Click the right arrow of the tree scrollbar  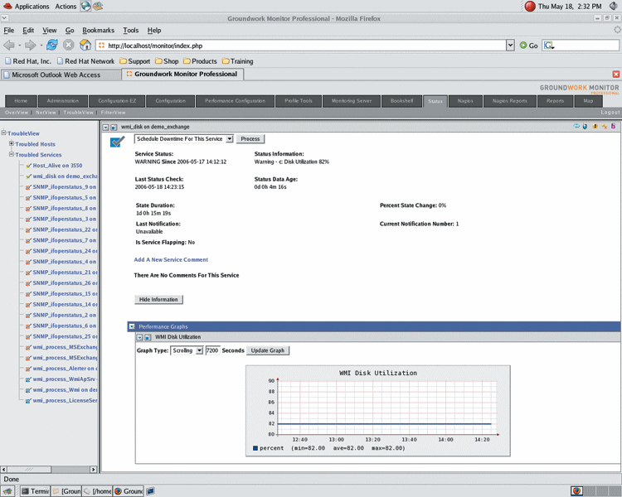93,470
